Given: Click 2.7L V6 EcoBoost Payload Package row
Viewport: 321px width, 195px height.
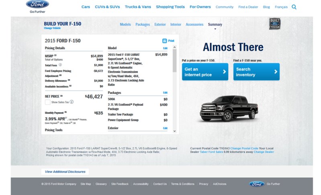Looking at the screenshot, I should (137, 107).
